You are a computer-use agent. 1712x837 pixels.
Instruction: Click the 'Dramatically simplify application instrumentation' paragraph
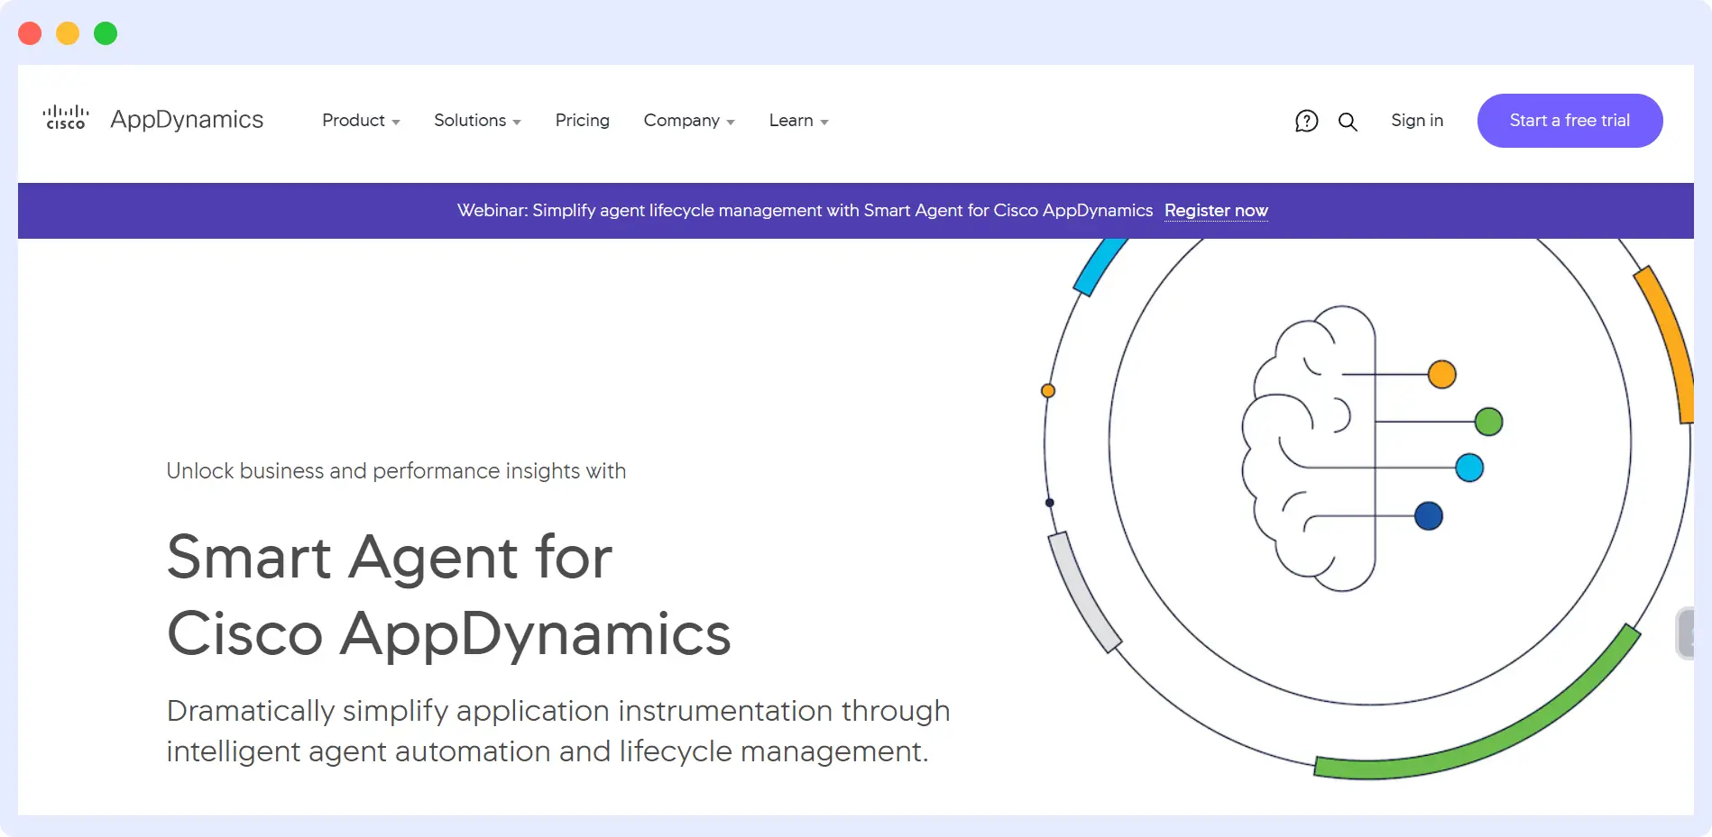click(x=558, y=731)
